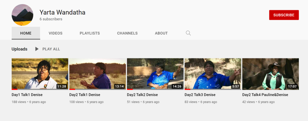Open the Day2 Talk2 Denise video thumbnail
The width and height of the screenshot is (308, 121).
(x=155, y=74)
